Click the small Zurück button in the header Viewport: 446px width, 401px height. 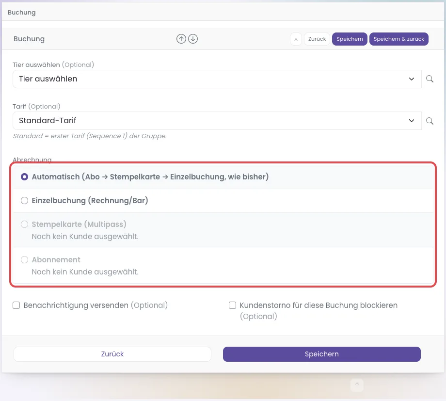pos(317,39)
